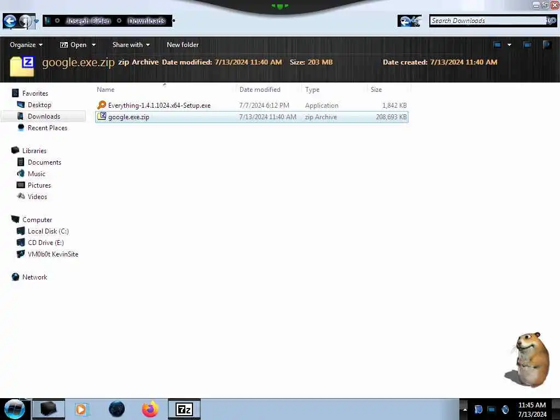Viewport: 560px width, 420px height.
Task: Select Favorites in navigation pane
Action: (x=35, y=93)
